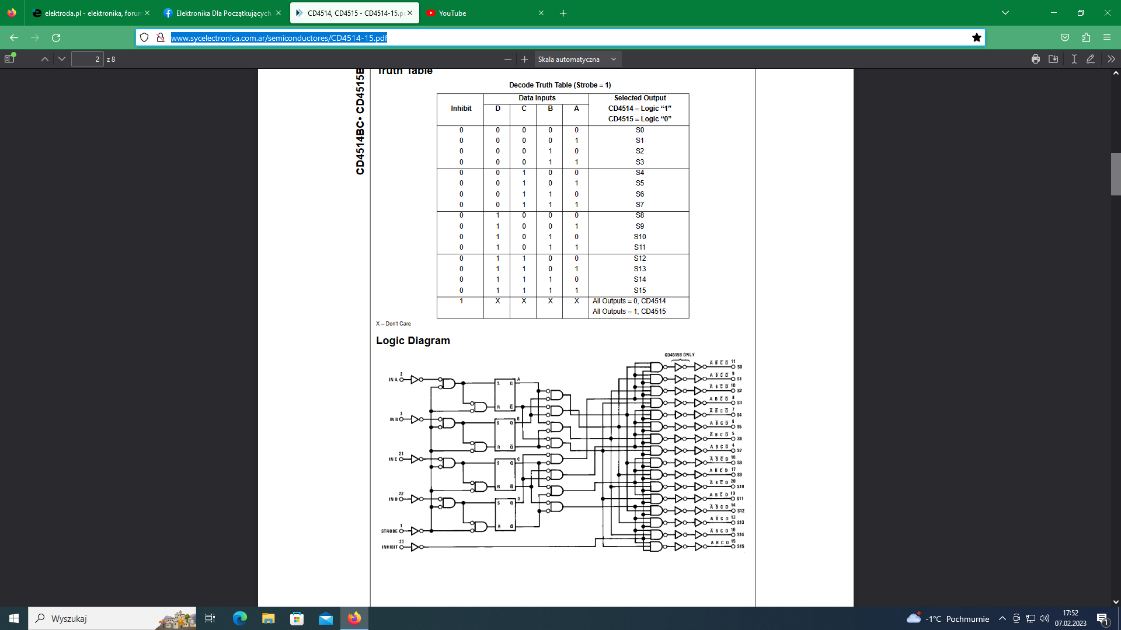Reload the current page
Viewport: 1121px width, 630px height.
click(56, 37)
